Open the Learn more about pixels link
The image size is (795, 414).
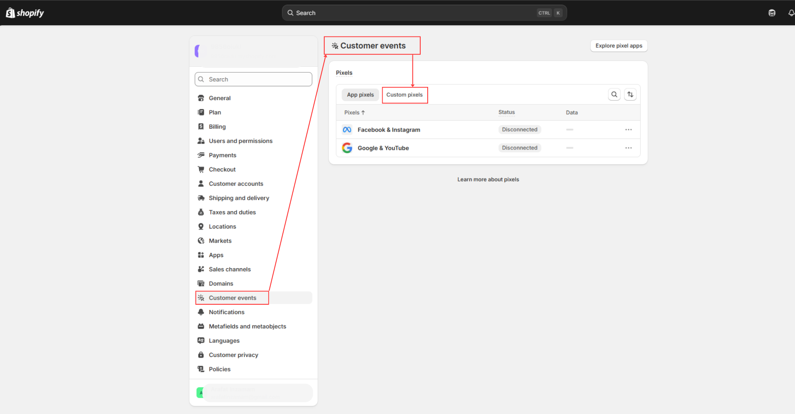(x=488, y=180)
